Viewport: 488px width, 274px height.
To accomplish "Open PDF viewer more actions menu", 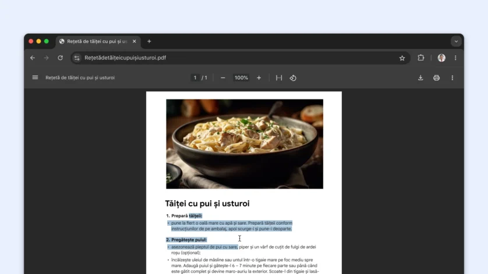I will tap(452, 77).
